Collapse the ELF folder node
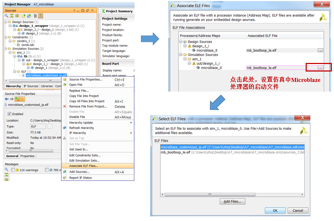Image resolution: width=334 pixels, height=221 pixels. [x=15, y=72]
